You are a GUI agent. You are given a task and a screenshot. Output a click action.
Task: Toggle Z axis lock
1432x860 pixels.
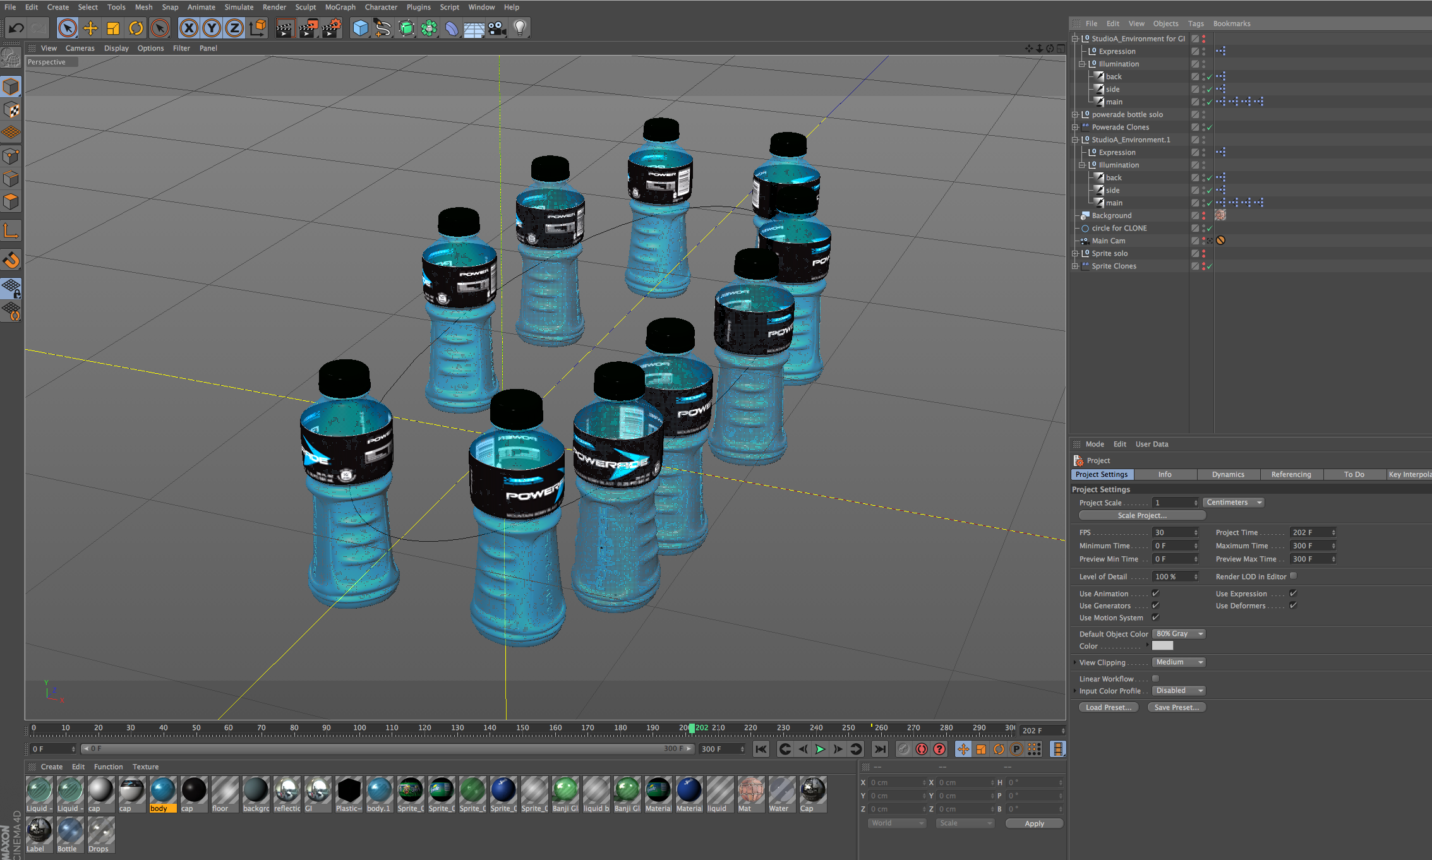coord(234,28)
